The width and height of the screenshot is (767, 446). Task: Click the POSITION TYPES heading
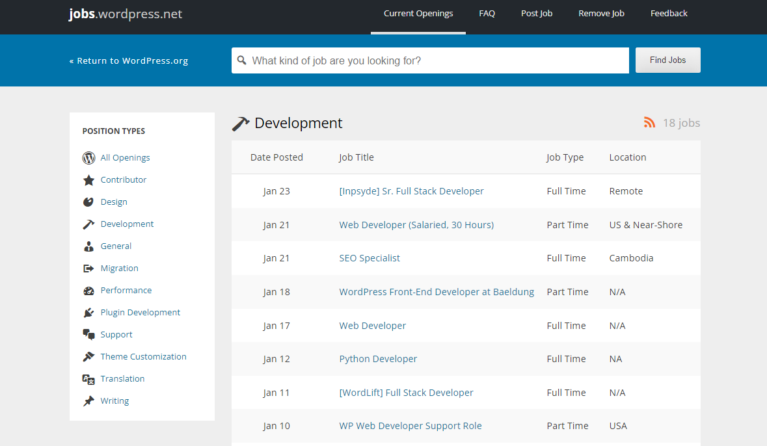pos(113,131)
